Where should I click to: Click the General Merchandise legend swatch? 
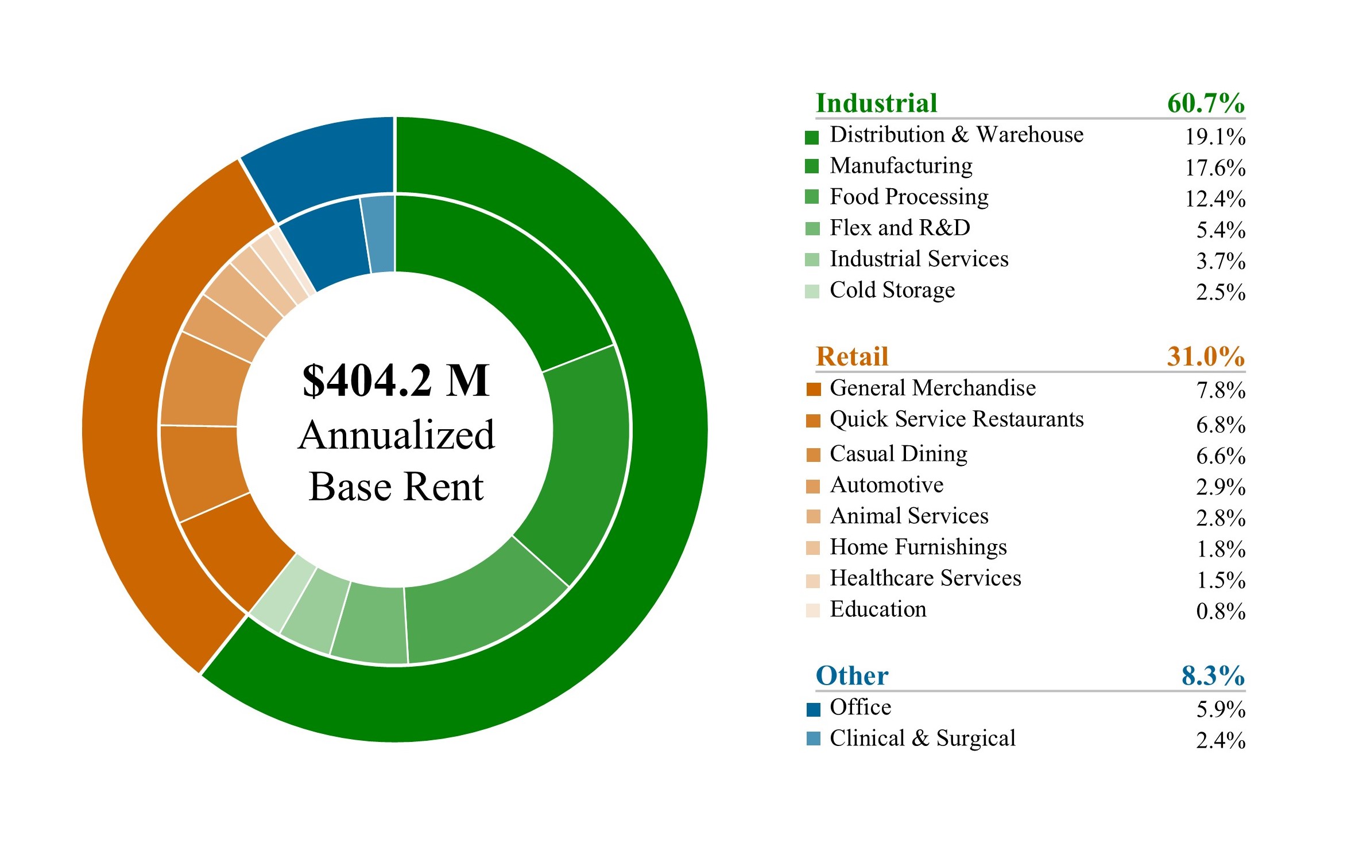click(x=813, y=389)
